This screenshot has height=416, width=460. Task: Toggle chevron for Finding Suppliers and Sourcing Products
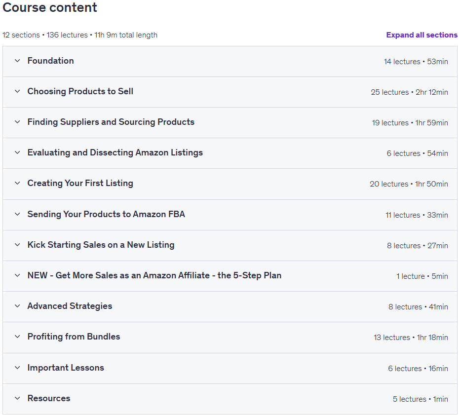click(17, 122)
